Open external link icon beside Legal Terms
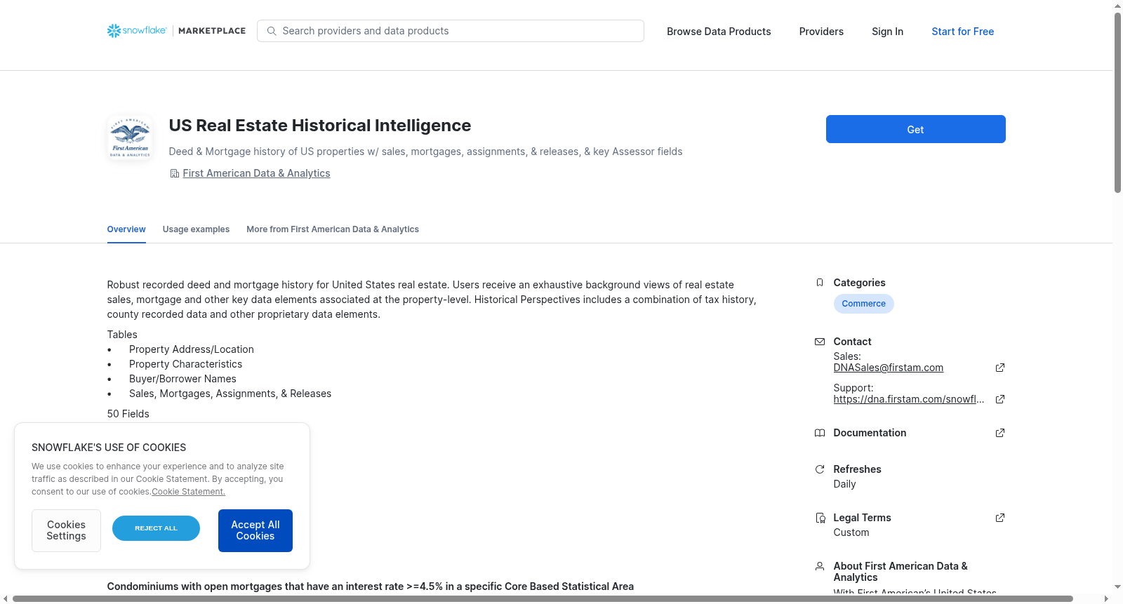Viewport: 1123px width, 604px height. pos(1000,518)
